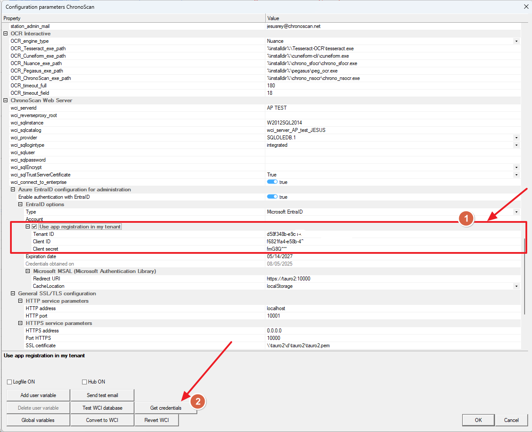Screen dimensions: 532x432
Task: Collapse HTTP service parameters group
Action: point(21,301)
